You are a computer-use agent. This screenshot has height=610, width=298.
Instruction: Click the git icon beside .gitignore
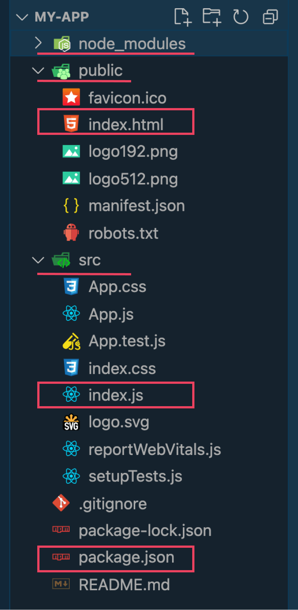point(61,503)
